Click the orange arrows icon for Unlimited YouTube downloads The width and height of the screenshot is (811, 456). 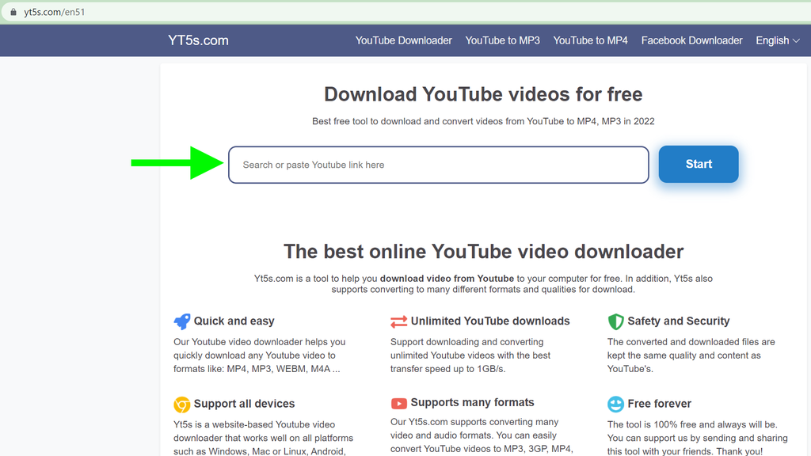click(398, 321)
